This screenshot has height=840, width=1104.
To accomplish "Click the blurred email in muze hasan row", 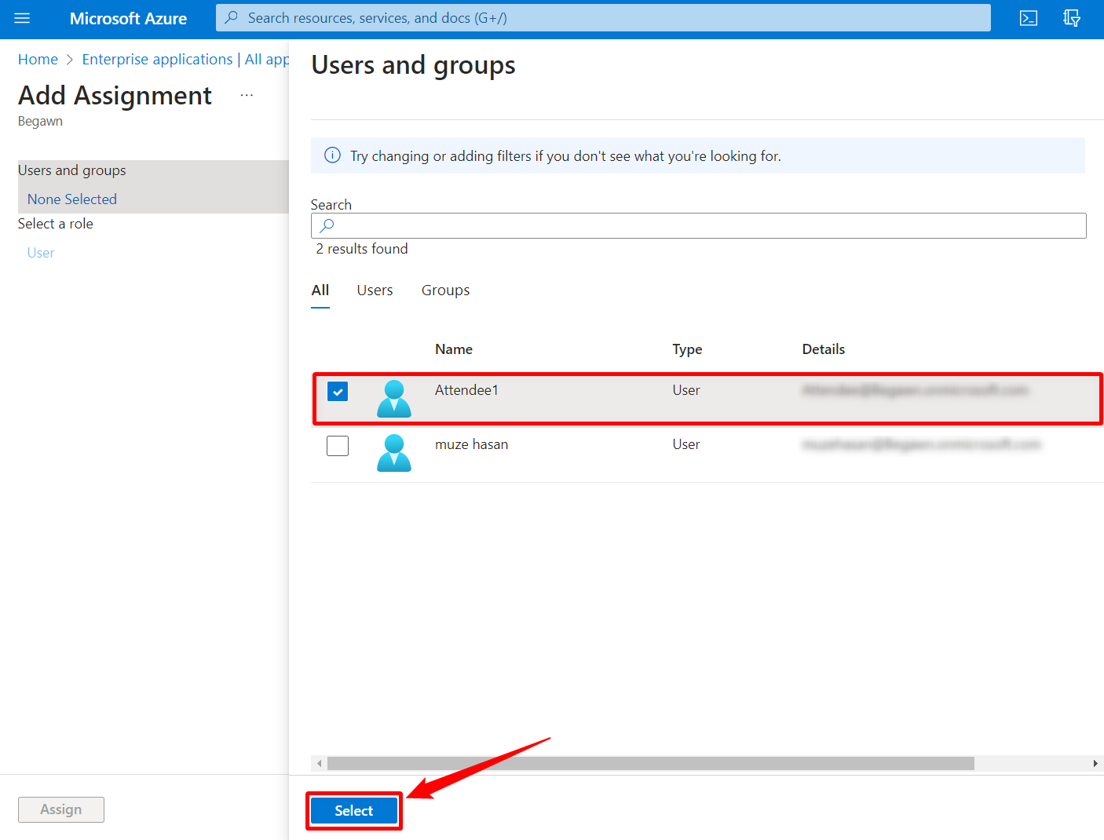I will pyautogui.click(x=921, y=444).
